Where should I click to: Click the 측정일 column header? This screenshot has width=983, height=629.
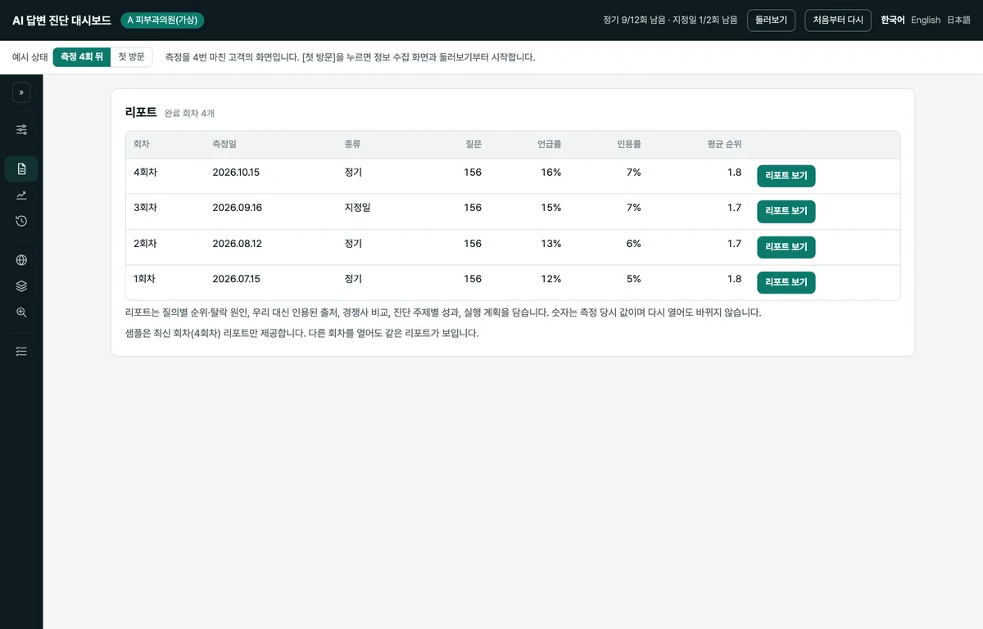pyautogui.click(x=224, y=145)
